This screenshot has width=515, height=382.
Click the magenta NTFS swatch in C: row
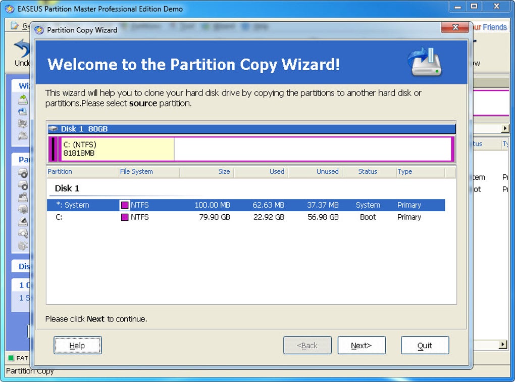click(x=125, y=217)
